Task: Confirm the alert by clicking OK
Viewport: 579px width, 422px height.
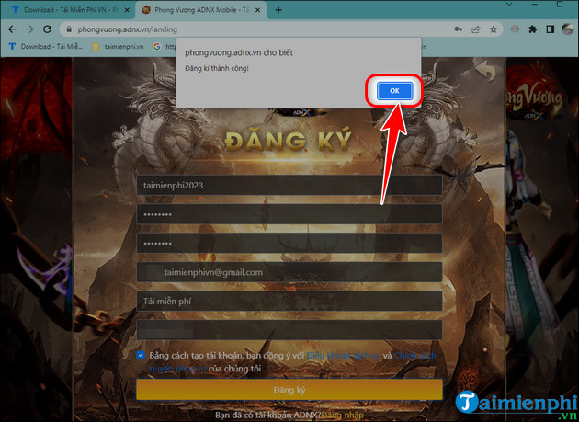Action: (394, 91)
